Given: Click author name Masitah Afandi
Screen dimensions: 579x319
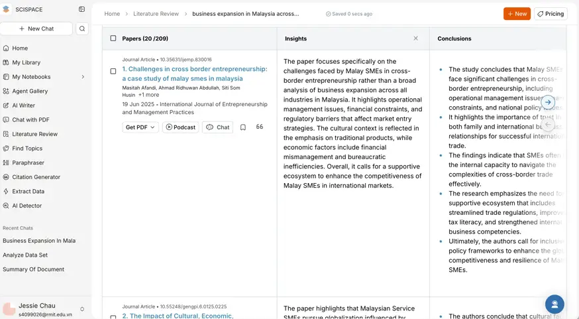Looking at the screenshot, I should 139,88.
